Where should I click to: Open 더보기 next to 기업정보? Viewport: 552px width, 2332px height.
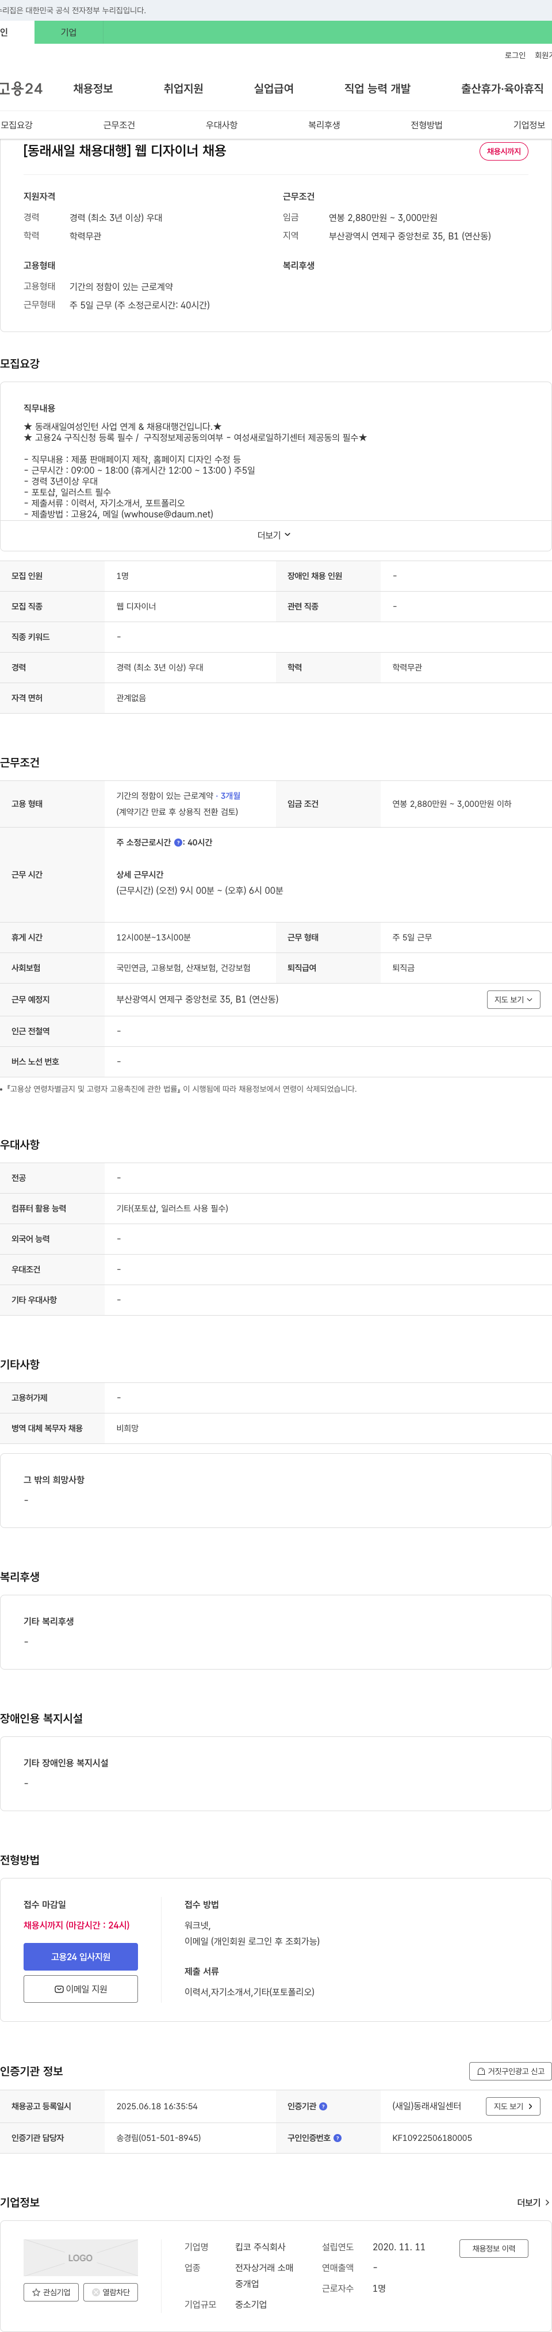click(x=533, y=2203)
